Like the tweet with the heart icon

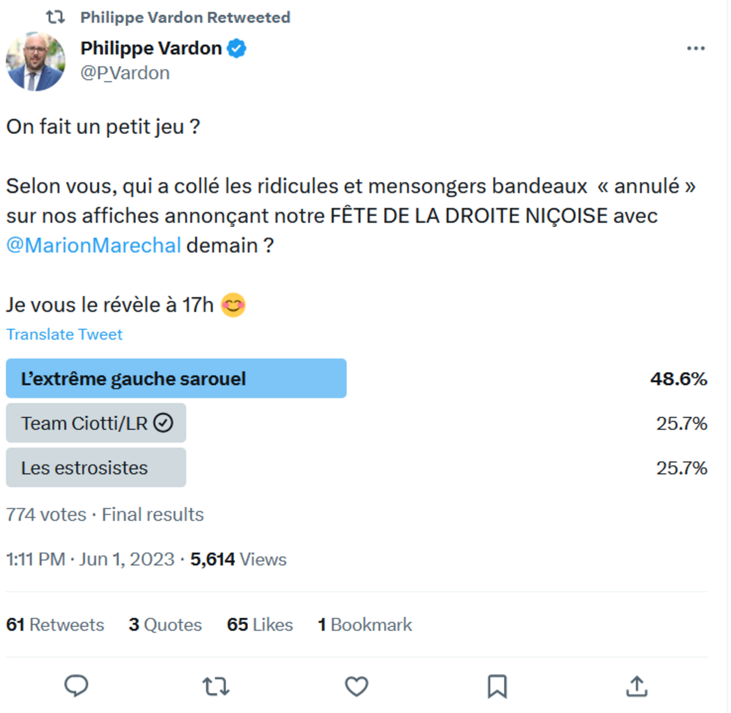point(357,686)
